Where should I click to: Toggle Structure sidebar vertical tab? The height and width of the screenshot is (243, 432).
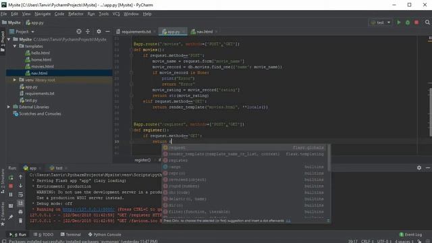(3, 180)
